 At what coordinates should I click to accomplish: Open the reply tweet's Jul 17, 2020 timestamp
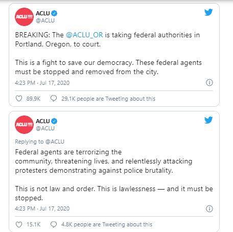55,208
